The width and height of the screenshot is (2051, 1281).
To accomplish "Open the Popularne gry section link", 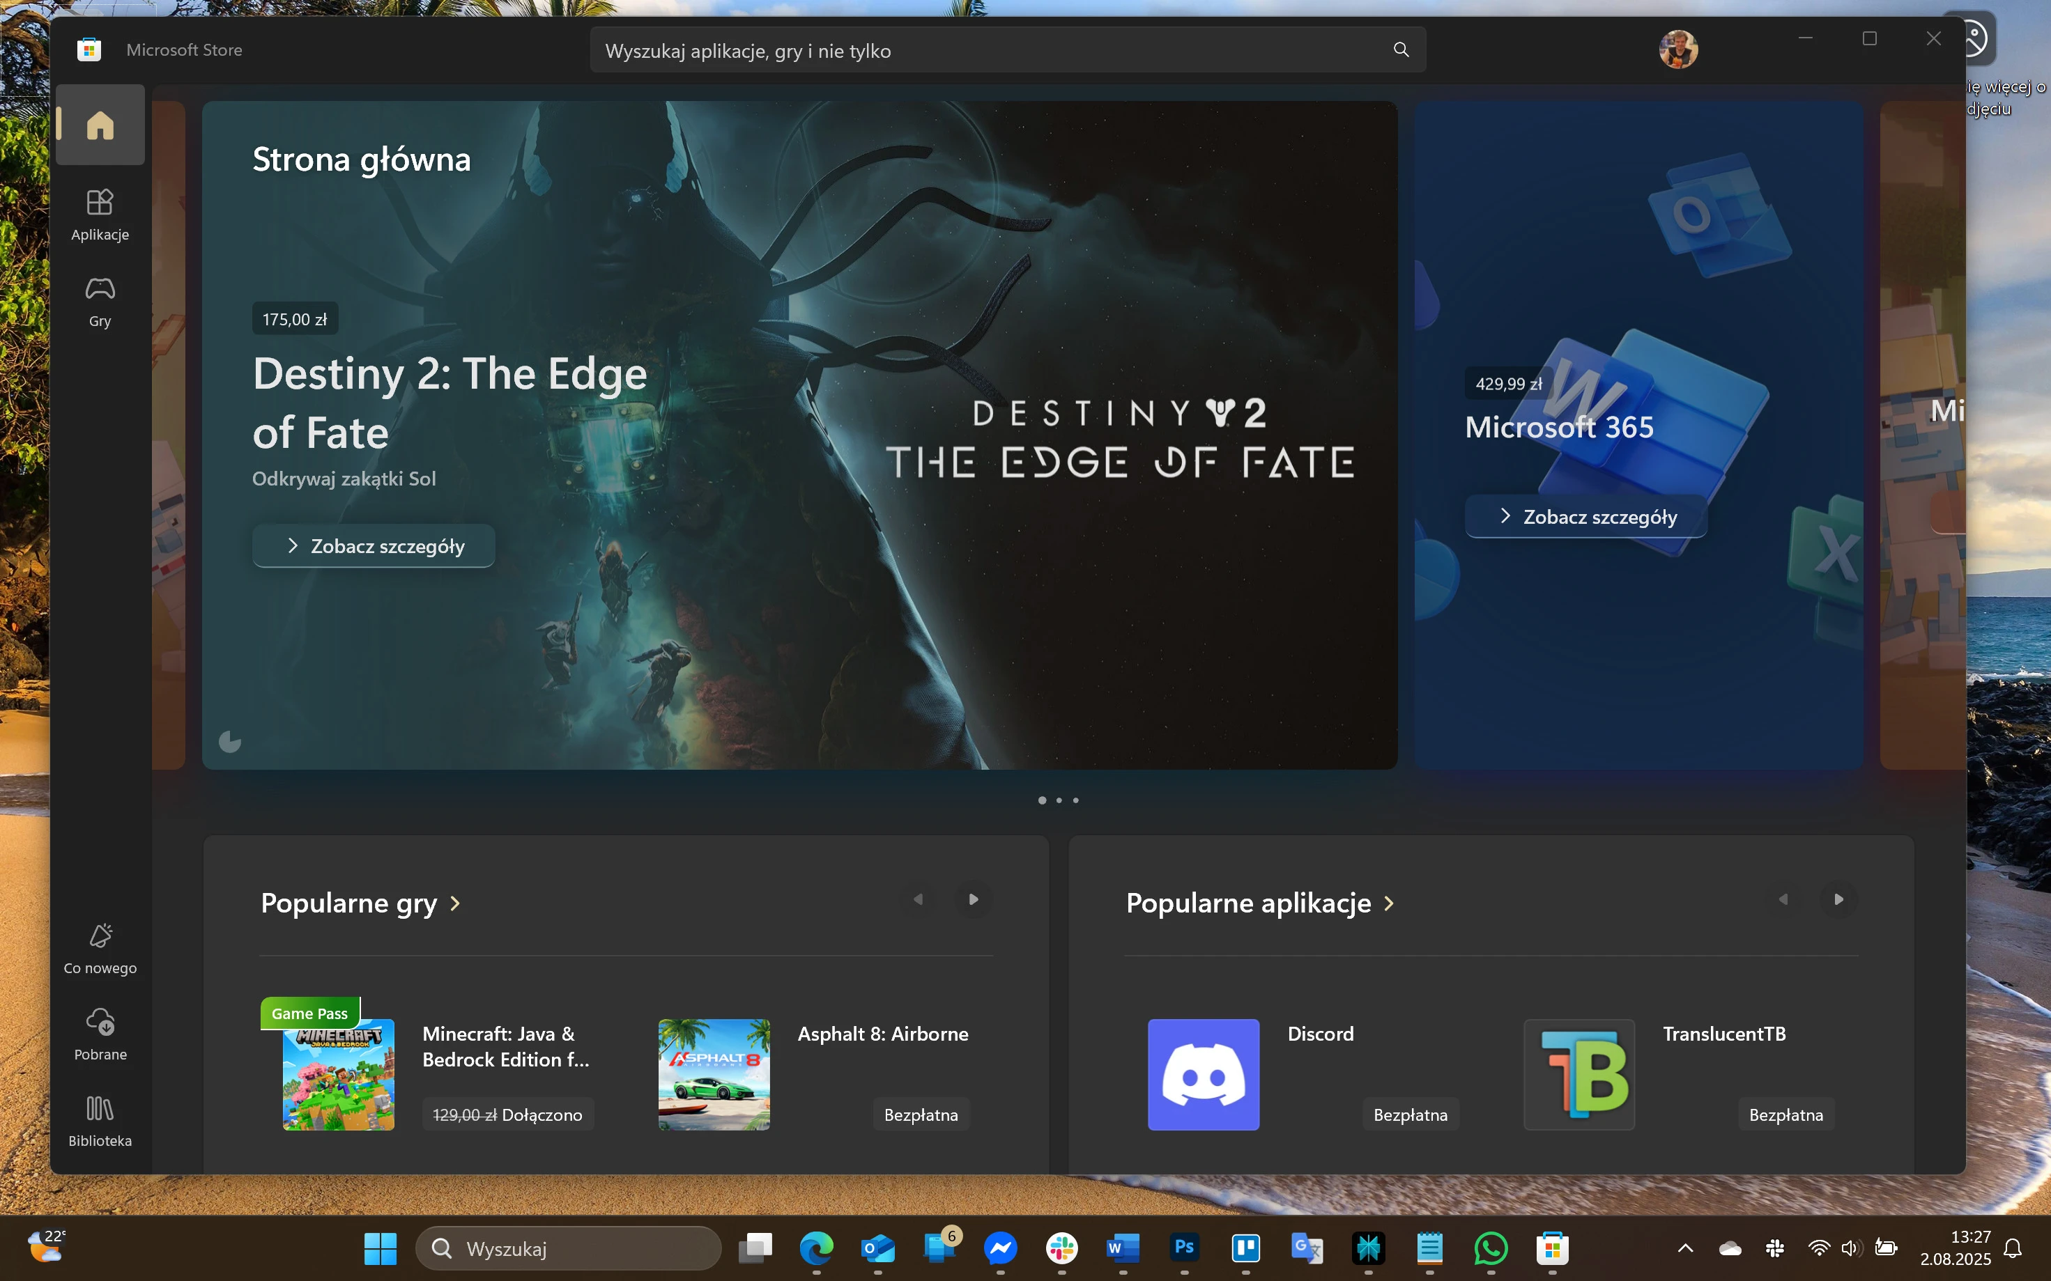I will pyautogui.click(x=361, y=903).
